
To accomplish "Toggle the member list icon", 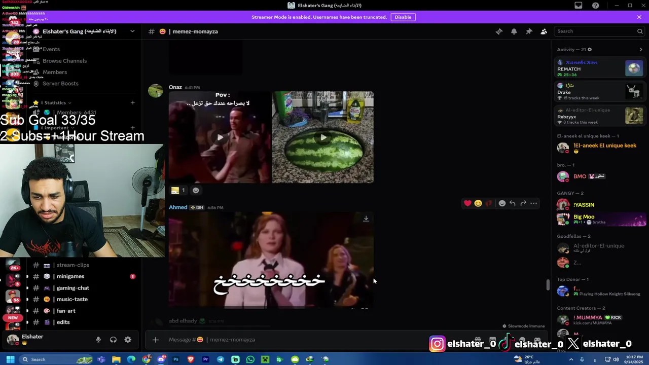I will click(544, 31).
